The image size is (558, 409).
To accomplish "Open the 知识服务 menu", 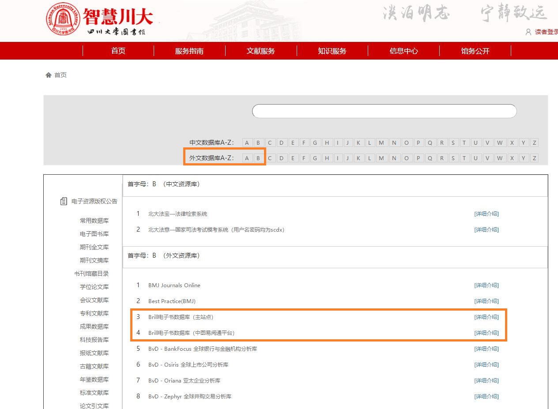I will 332,51.
